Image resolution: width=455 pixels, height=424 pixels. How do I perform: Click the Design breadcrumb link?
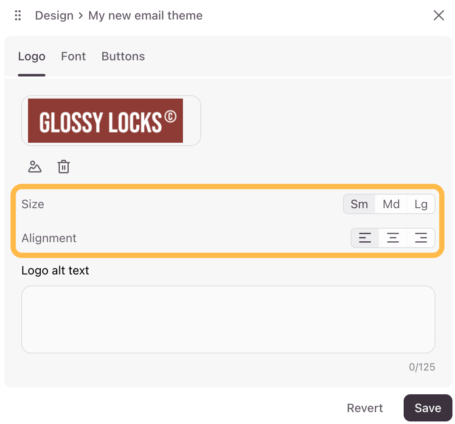tap(54, 16)
